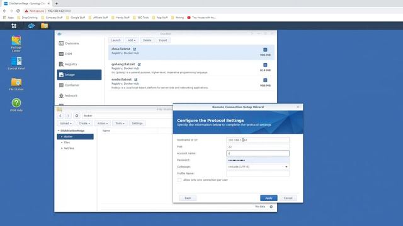Click the refresh icon beside No data
The image size is (403, 226).
pyautogui.click(x=271, y=207)
